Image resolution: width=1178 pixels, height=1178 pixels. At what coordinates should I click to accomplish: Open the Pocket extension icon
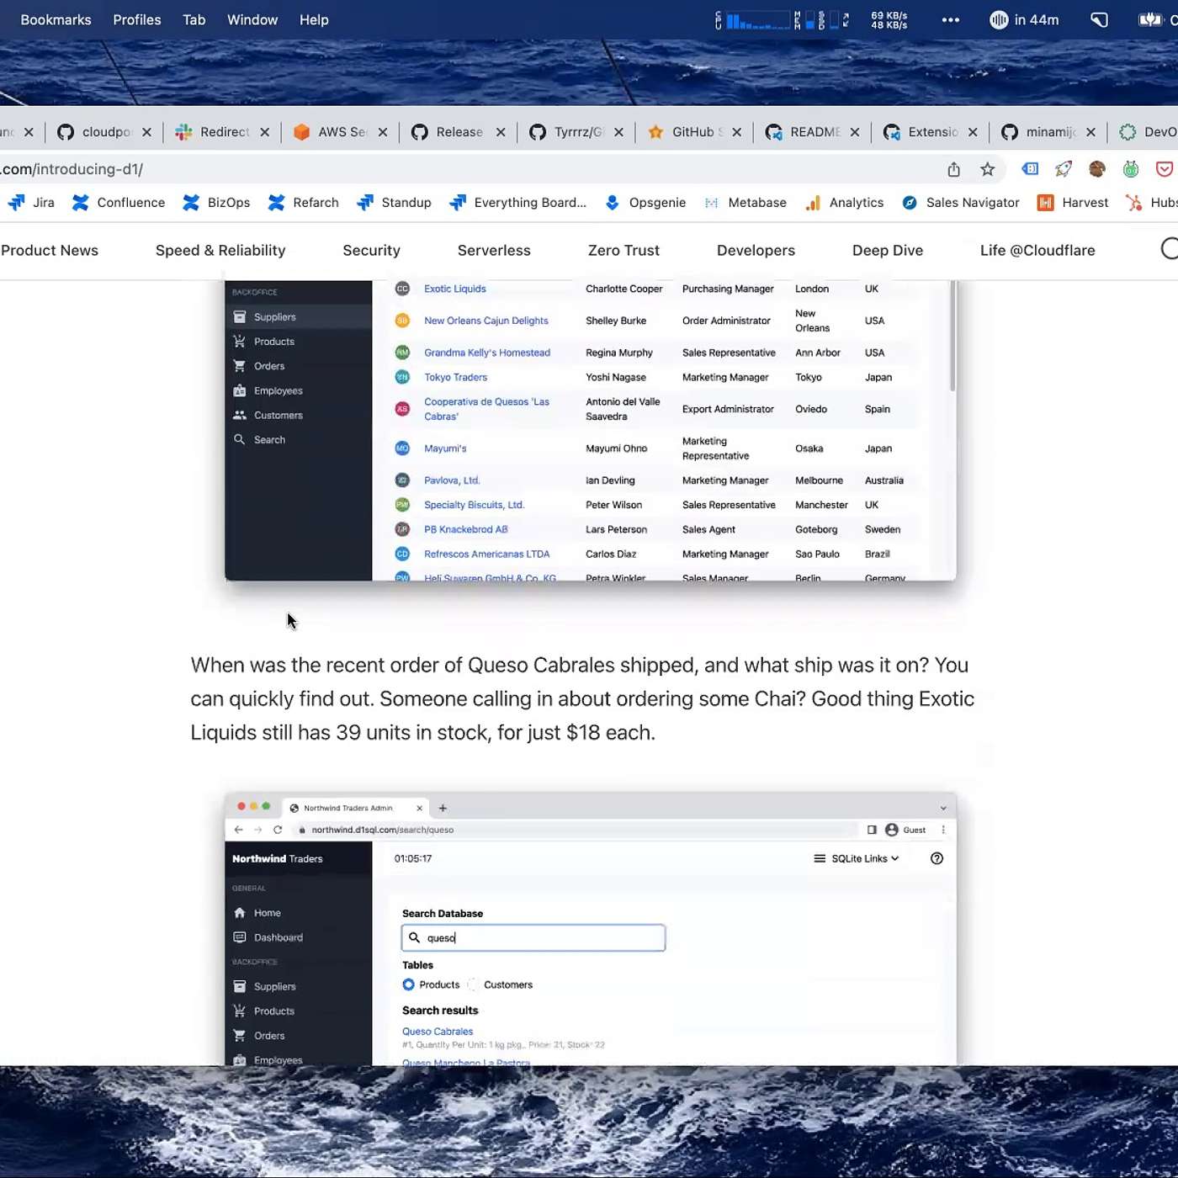click(x=1165, y=169)
